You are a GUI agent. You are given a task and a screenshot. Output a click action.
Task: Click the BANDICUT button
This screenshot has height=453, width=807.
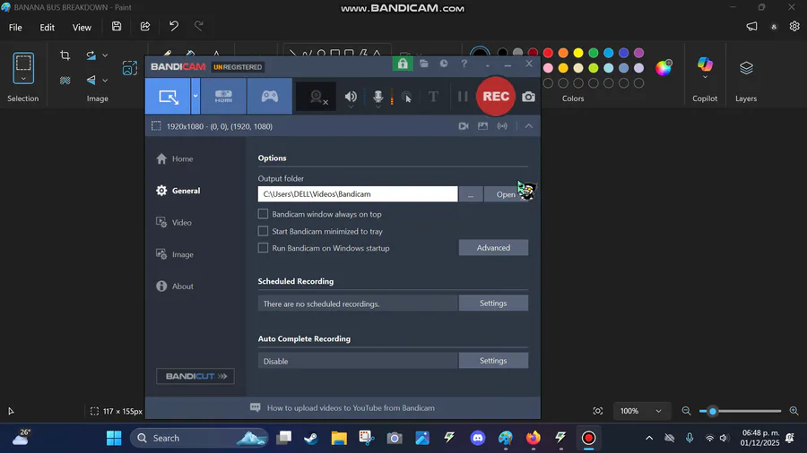tap(195, 376)
